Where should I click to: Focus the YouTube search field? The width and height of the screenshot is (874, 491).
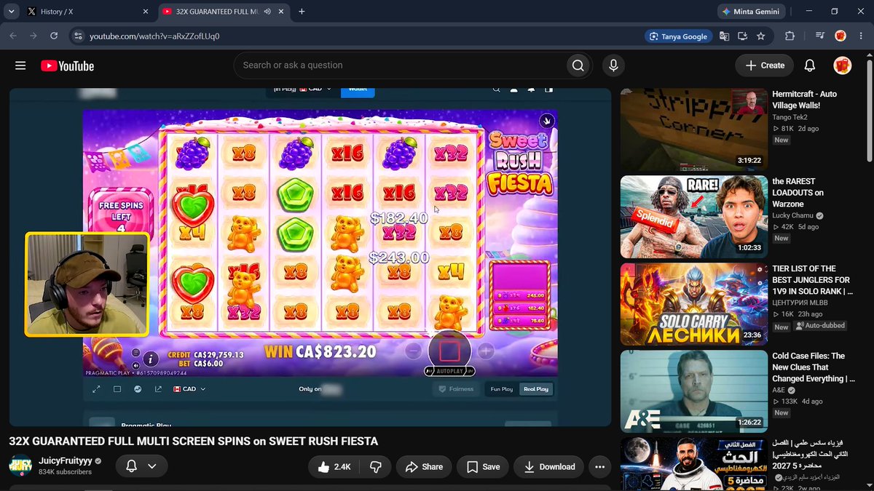401,65
